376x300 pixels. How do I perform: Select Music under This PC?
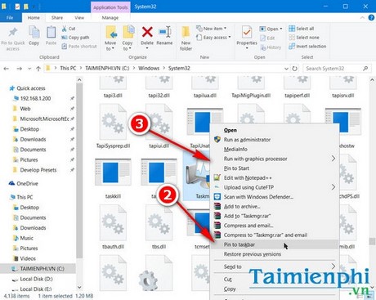tap(26, 238)
